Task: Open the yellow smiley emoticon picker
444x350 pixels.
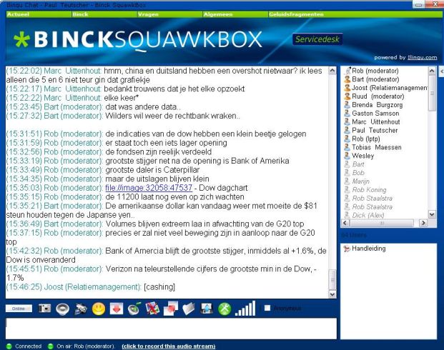Action: pyautogui.click(x=99, y=309)
